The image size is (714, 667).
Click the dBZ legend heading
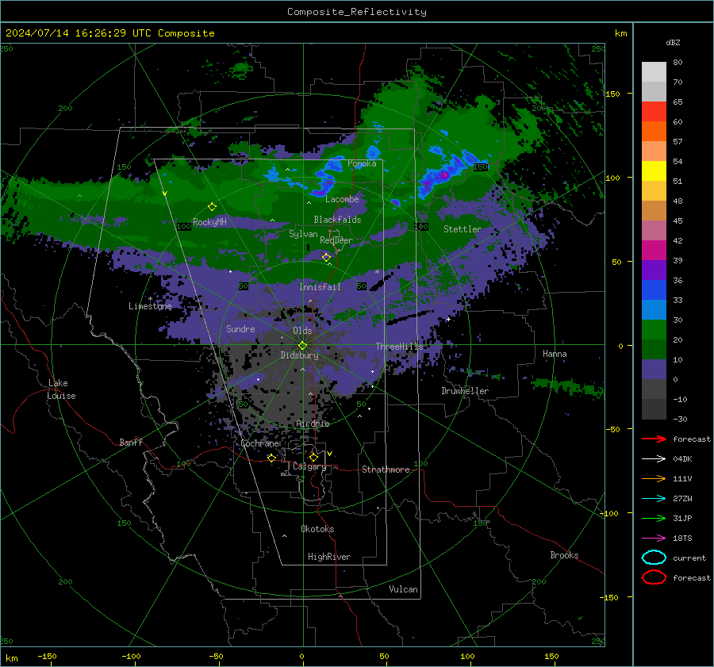[673, 43]
